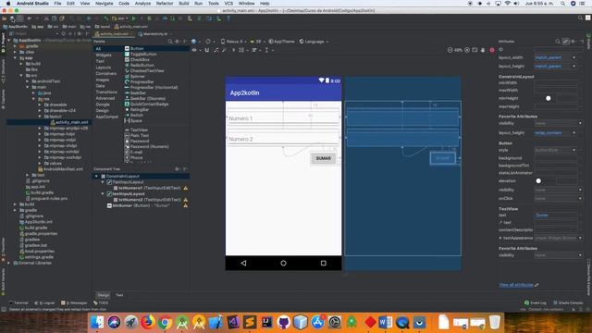Screen dimensions: 592x333
Task: Show the red layout errors indicator
Action: click(x=492, y=50)
